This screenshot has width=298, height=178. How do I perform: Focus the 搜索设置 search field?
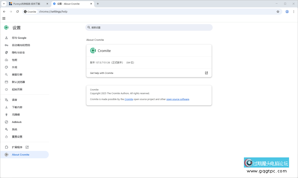coord(149,28)
